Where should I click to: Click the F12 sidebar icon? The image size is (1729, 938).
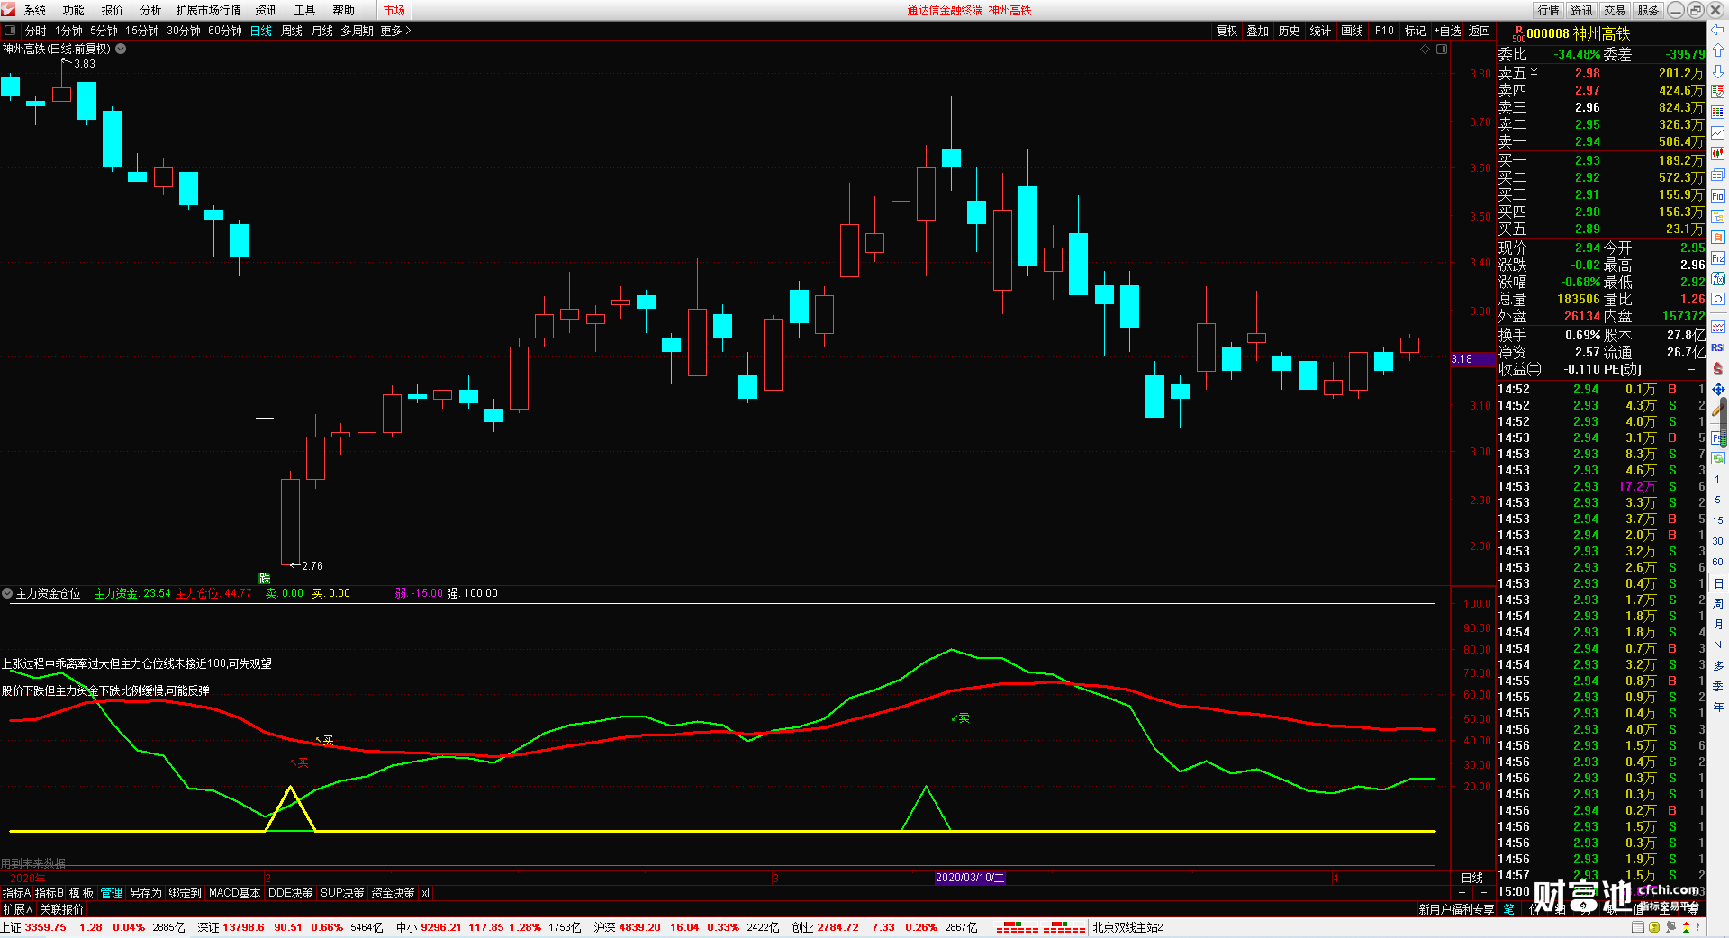tap(1718, 257)
